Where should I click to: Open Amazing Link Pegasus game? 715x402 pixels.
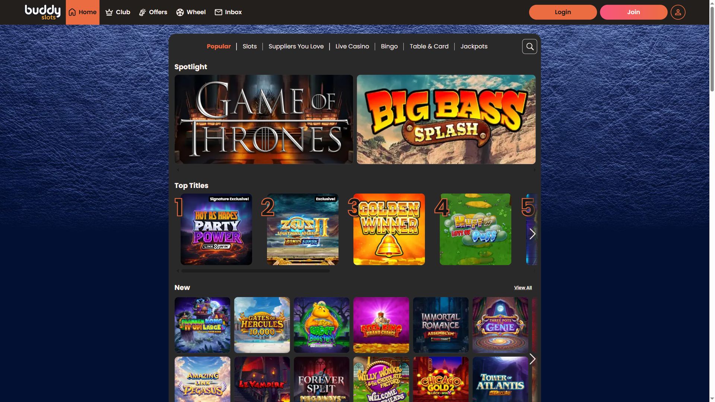(x=203, y=379)
